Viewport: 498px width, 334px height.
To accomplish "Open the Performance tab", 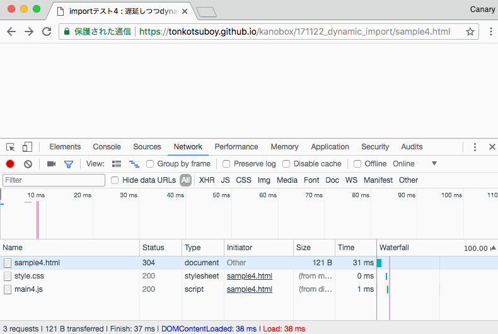I will click(x=236, y=147).
